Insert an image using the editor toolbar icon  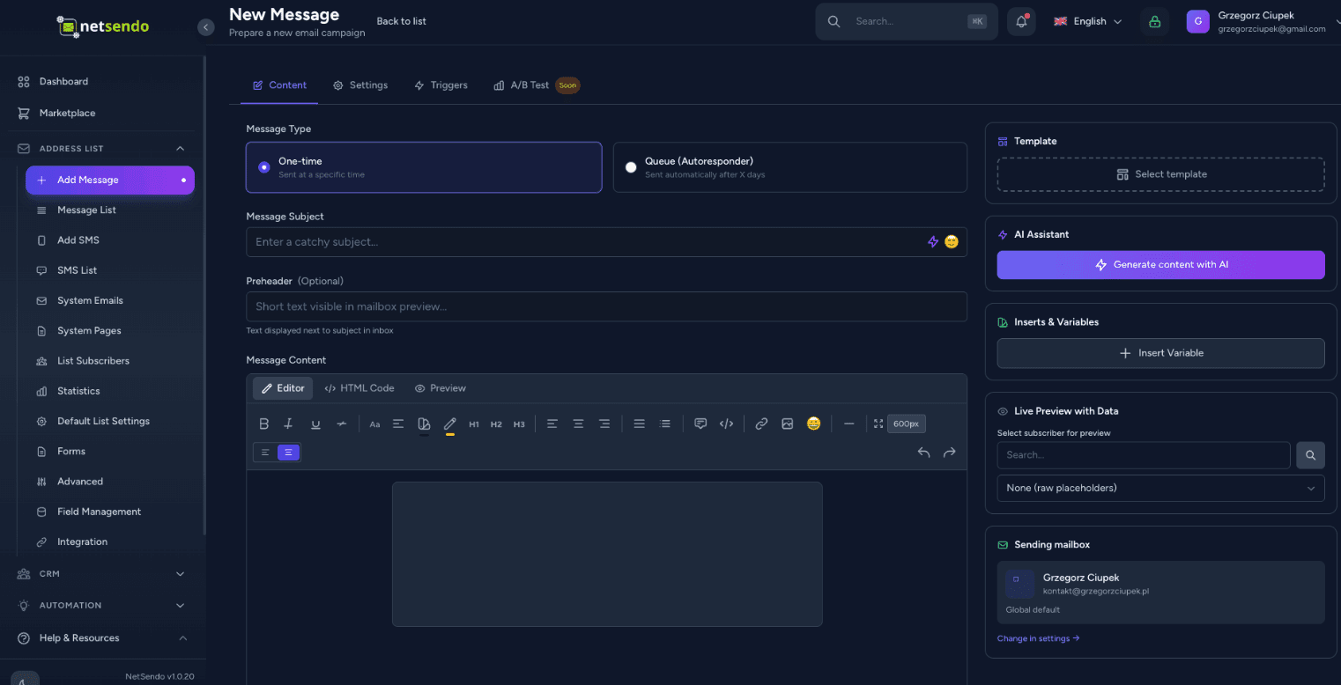tap(788, 424)
